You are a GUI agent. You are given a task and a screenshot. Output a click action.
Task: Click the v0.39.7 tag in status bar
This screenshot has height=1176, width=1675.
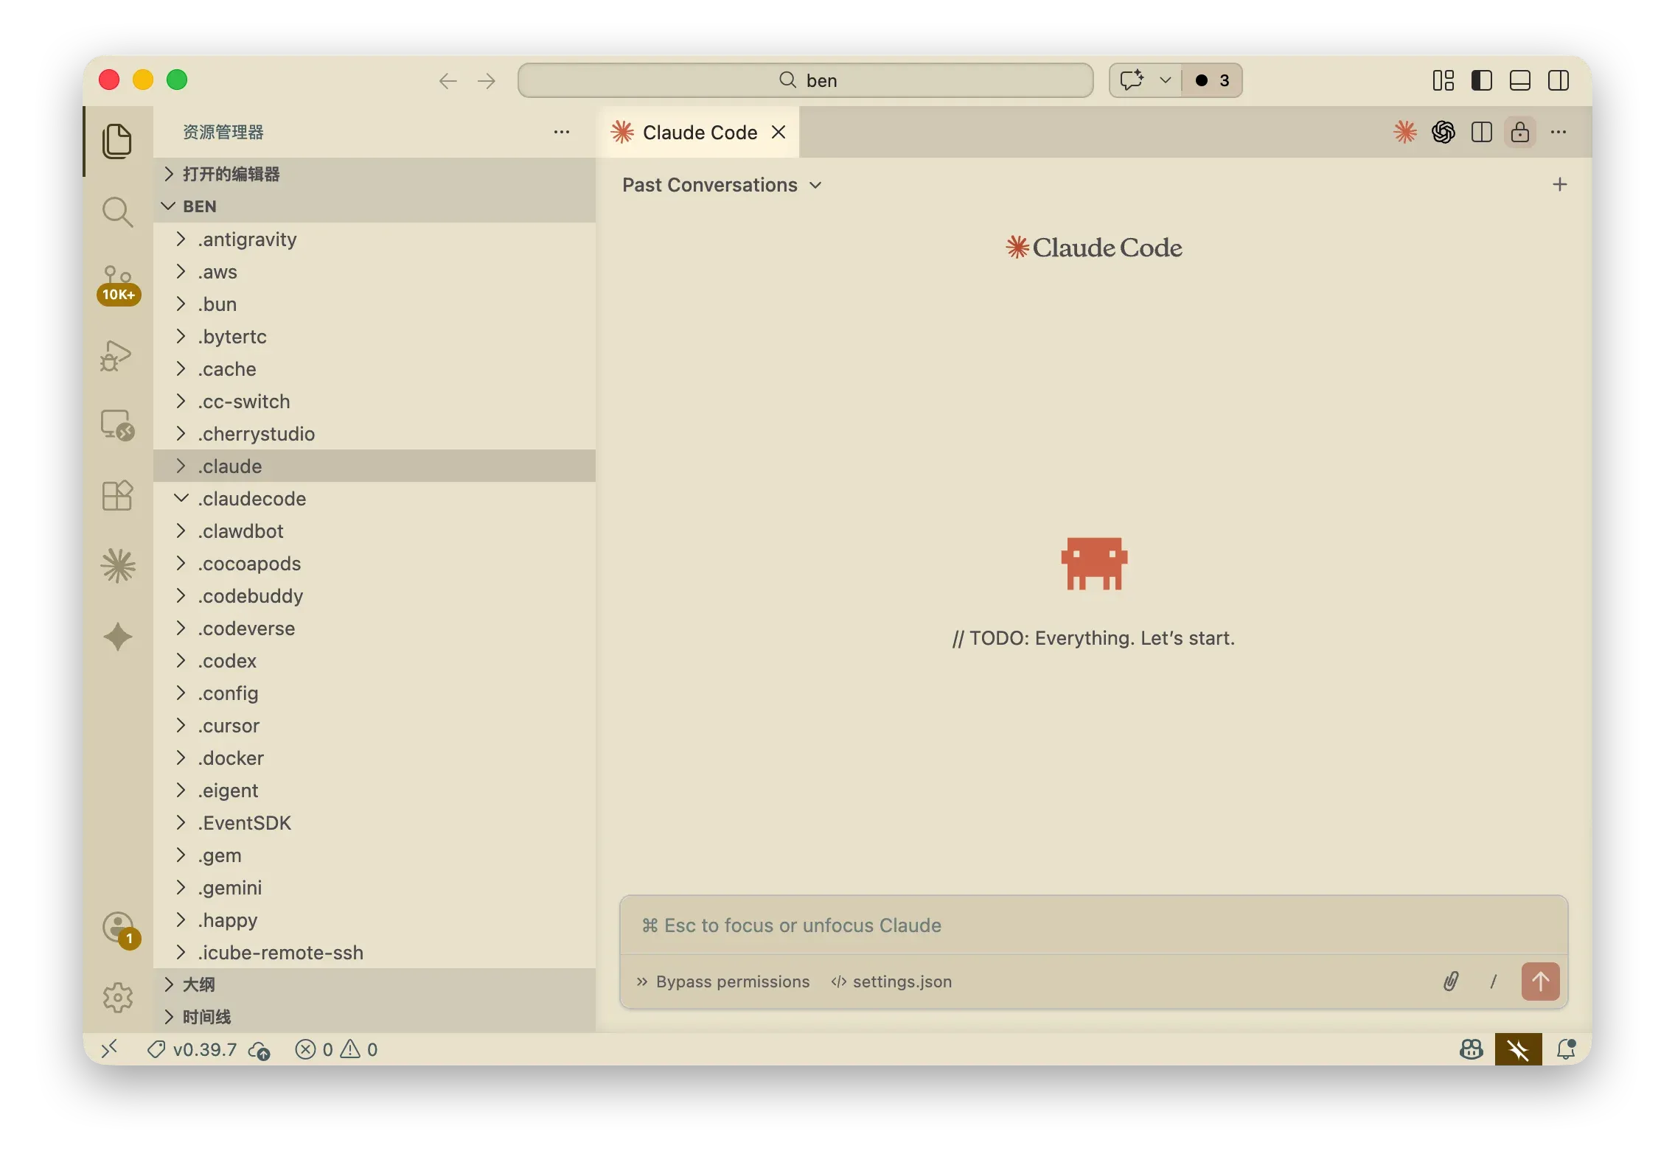click(x=192, y=1049)
